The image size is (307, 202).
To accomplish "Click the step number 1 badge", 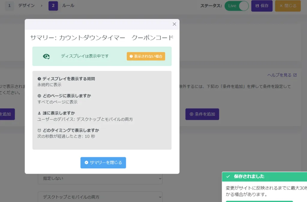I will point(9,5).
